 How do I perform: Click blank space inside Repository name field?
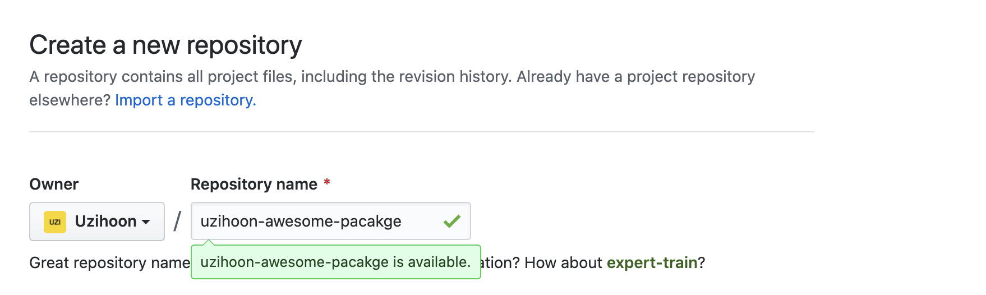point(422,221)
